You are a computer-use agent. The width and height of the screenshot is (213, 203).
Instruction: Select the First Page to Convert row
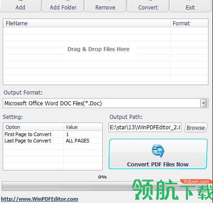(52, 134)
